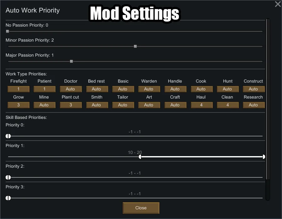This screenshot has height=219, width=282.
Task: Change the Haul priority 4 button
Action: (x=201, y=105)
